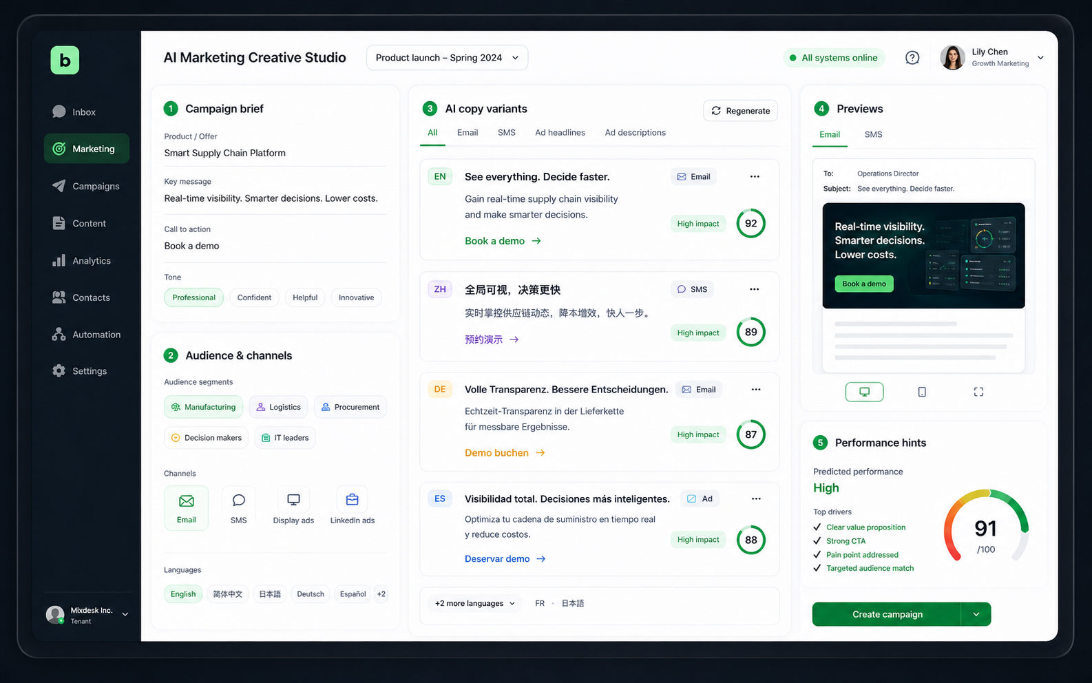Switch to the SMS preview tab

(873, 134)
